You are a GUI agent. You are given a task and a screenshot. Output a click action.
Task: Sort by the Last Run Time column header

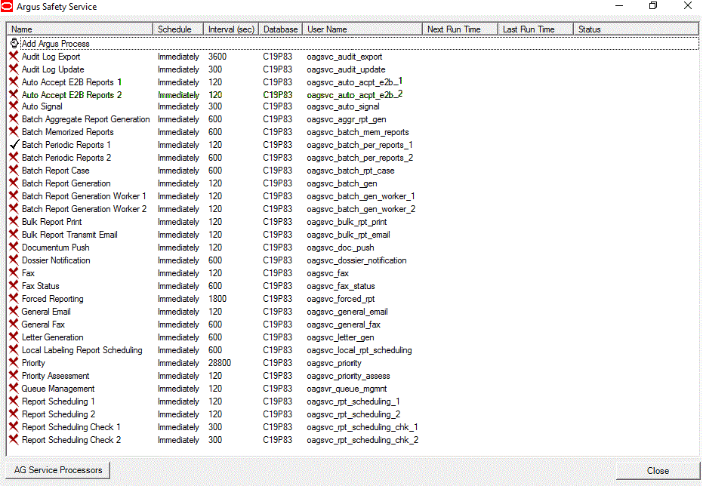(536, 29)
